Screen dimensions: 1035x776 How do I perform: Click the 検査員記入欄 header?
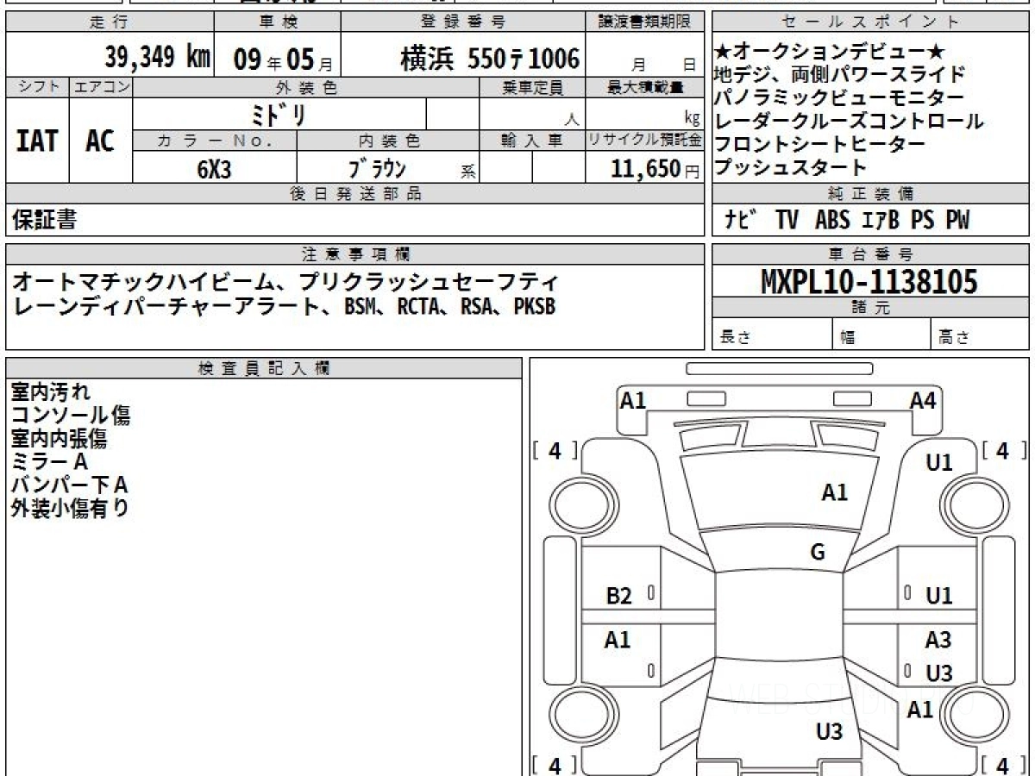pyautogui.click(x=264, y=368)
